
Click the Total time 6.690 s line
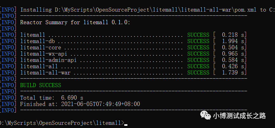coord(51,98)
